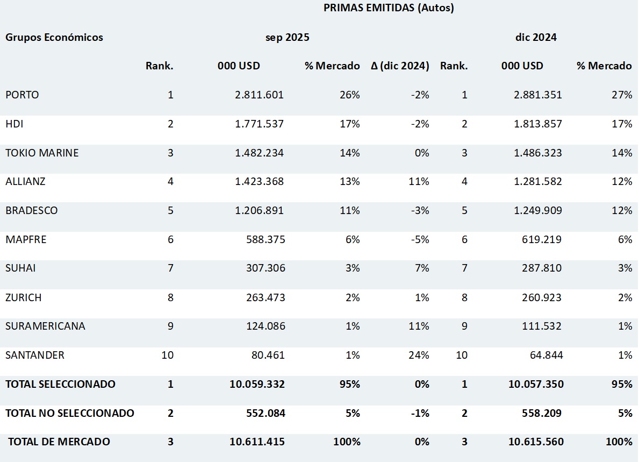The height and width of the screenshot is (462, 639).
Task: Select the Δ (dic 2024) column header
Action: click(400, 66)
